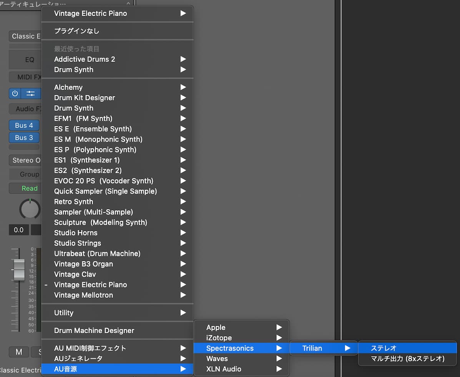Turn the pan knob
Screen dimensions: 460x377
pos(30,209)
